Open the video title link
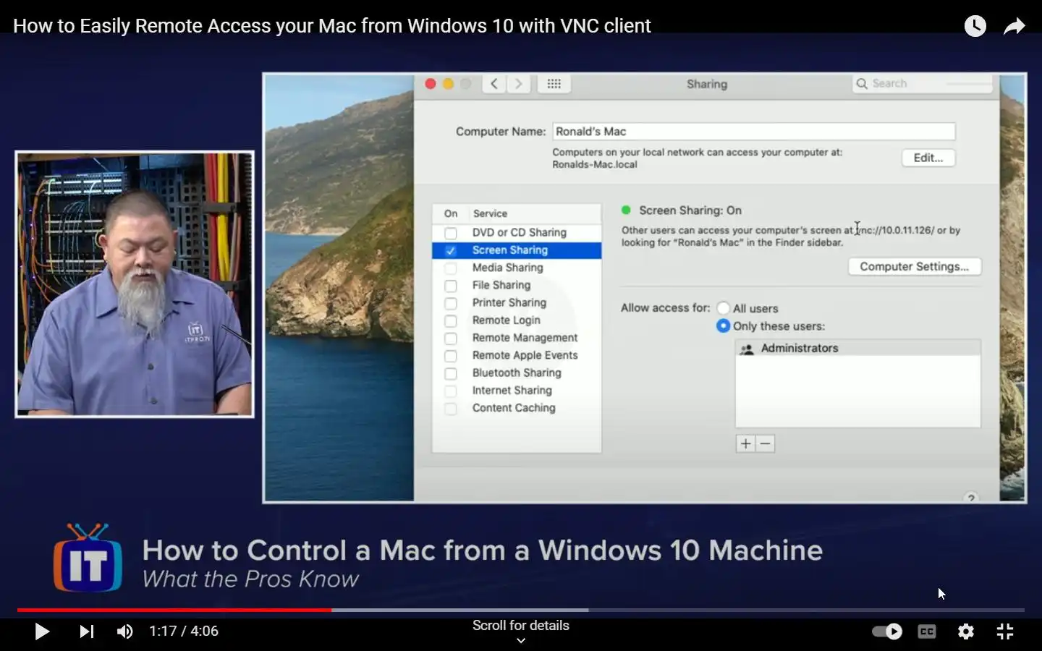Image resolution: width=1042 pixels, height=651 pixels. pos(332,26)
